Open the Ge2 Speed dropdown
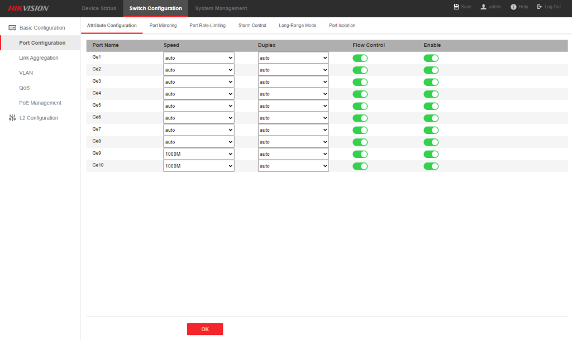 [x=198, y=70]
